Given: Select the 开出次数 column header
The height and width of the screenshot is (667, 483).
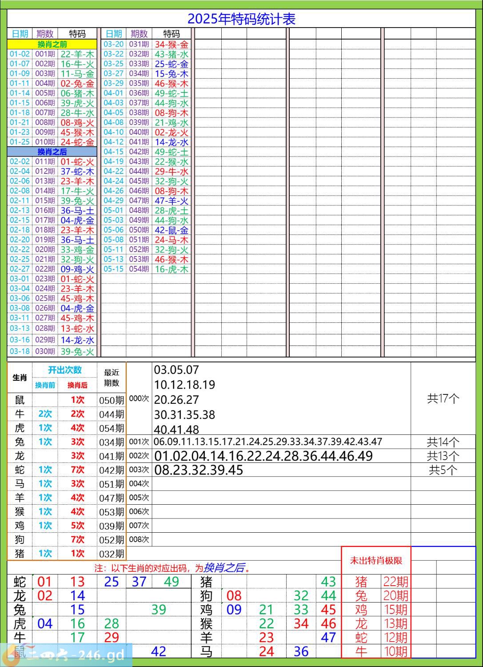Looking at the screenshot, I should tap(65, 370).
